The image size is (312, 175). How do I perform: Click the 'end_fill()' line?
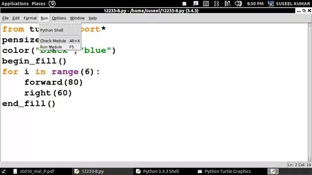[29, 104]
